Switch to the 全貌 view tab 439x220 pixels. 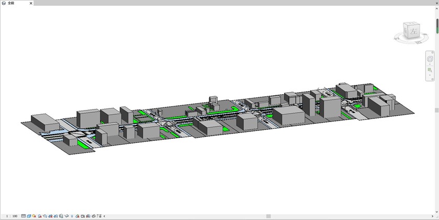tap(12, 3)
